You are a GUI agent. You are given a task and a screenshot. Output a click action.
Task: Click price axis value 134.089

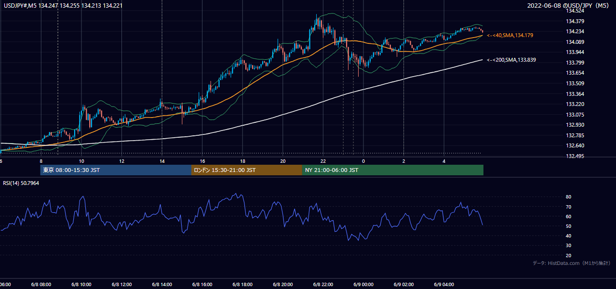(575, 42)
